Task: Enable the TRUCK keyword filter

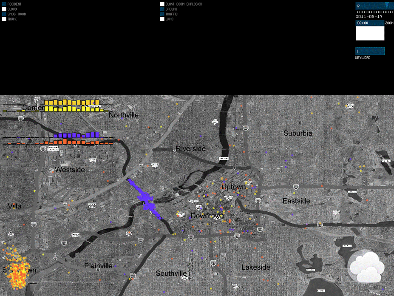Action: (x=4, y=19)
